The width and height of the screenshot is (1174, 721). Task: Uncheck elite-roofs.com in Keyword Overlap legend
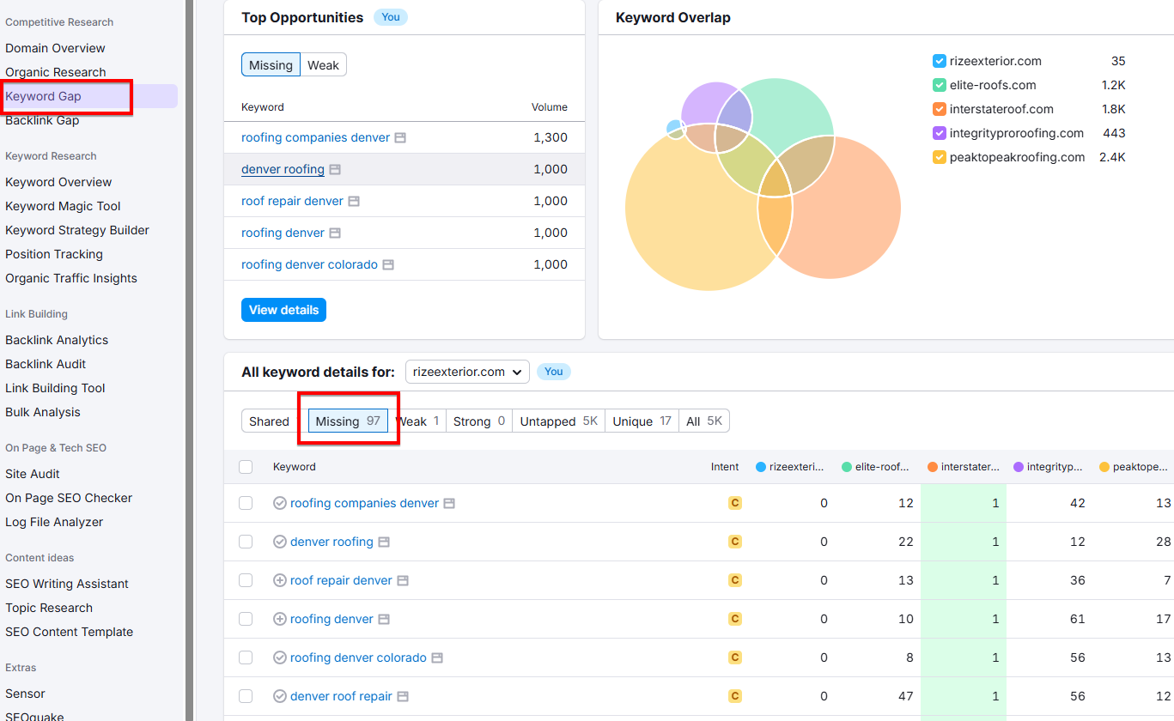pyautogui.click(x=940, y=85)
